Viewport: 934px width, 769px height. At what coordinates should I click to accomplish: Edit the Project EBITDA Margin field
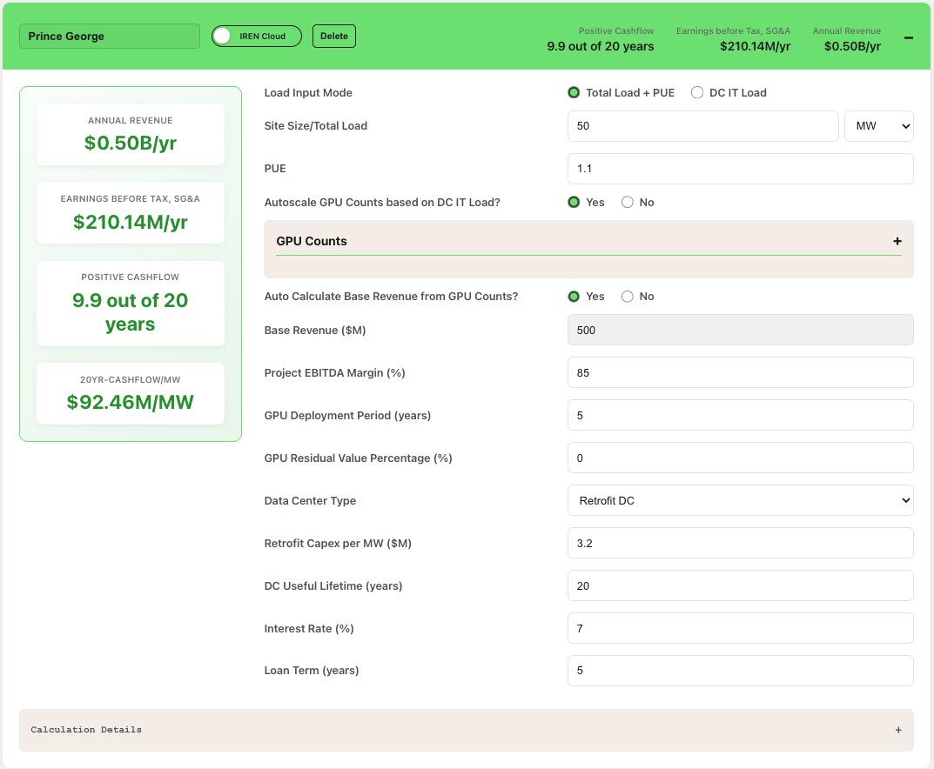click(x=741, y=372)
